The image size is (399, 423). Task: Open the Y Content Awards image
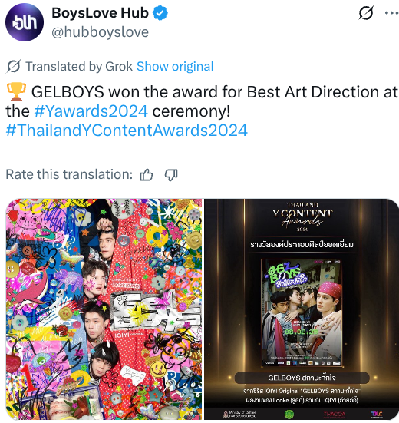302,309
